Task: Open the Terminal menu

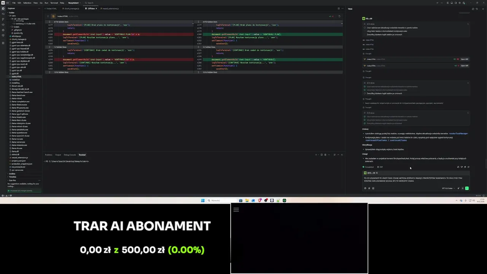Action: click(54, 3)
